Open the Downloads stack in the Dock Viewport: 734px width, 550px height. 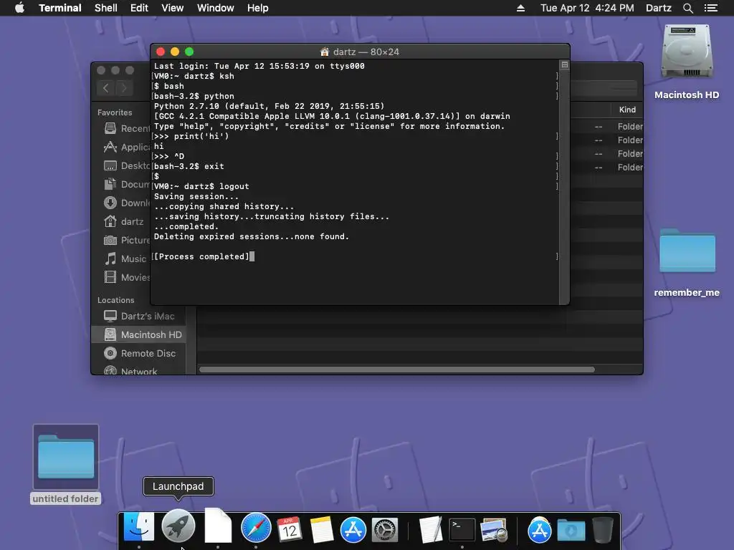click(571, 531)
